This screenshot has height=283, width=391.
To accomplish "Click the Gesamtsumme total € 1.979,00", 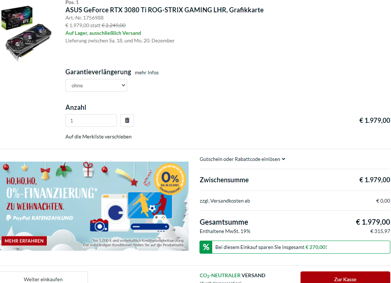I will coord(373,222).
